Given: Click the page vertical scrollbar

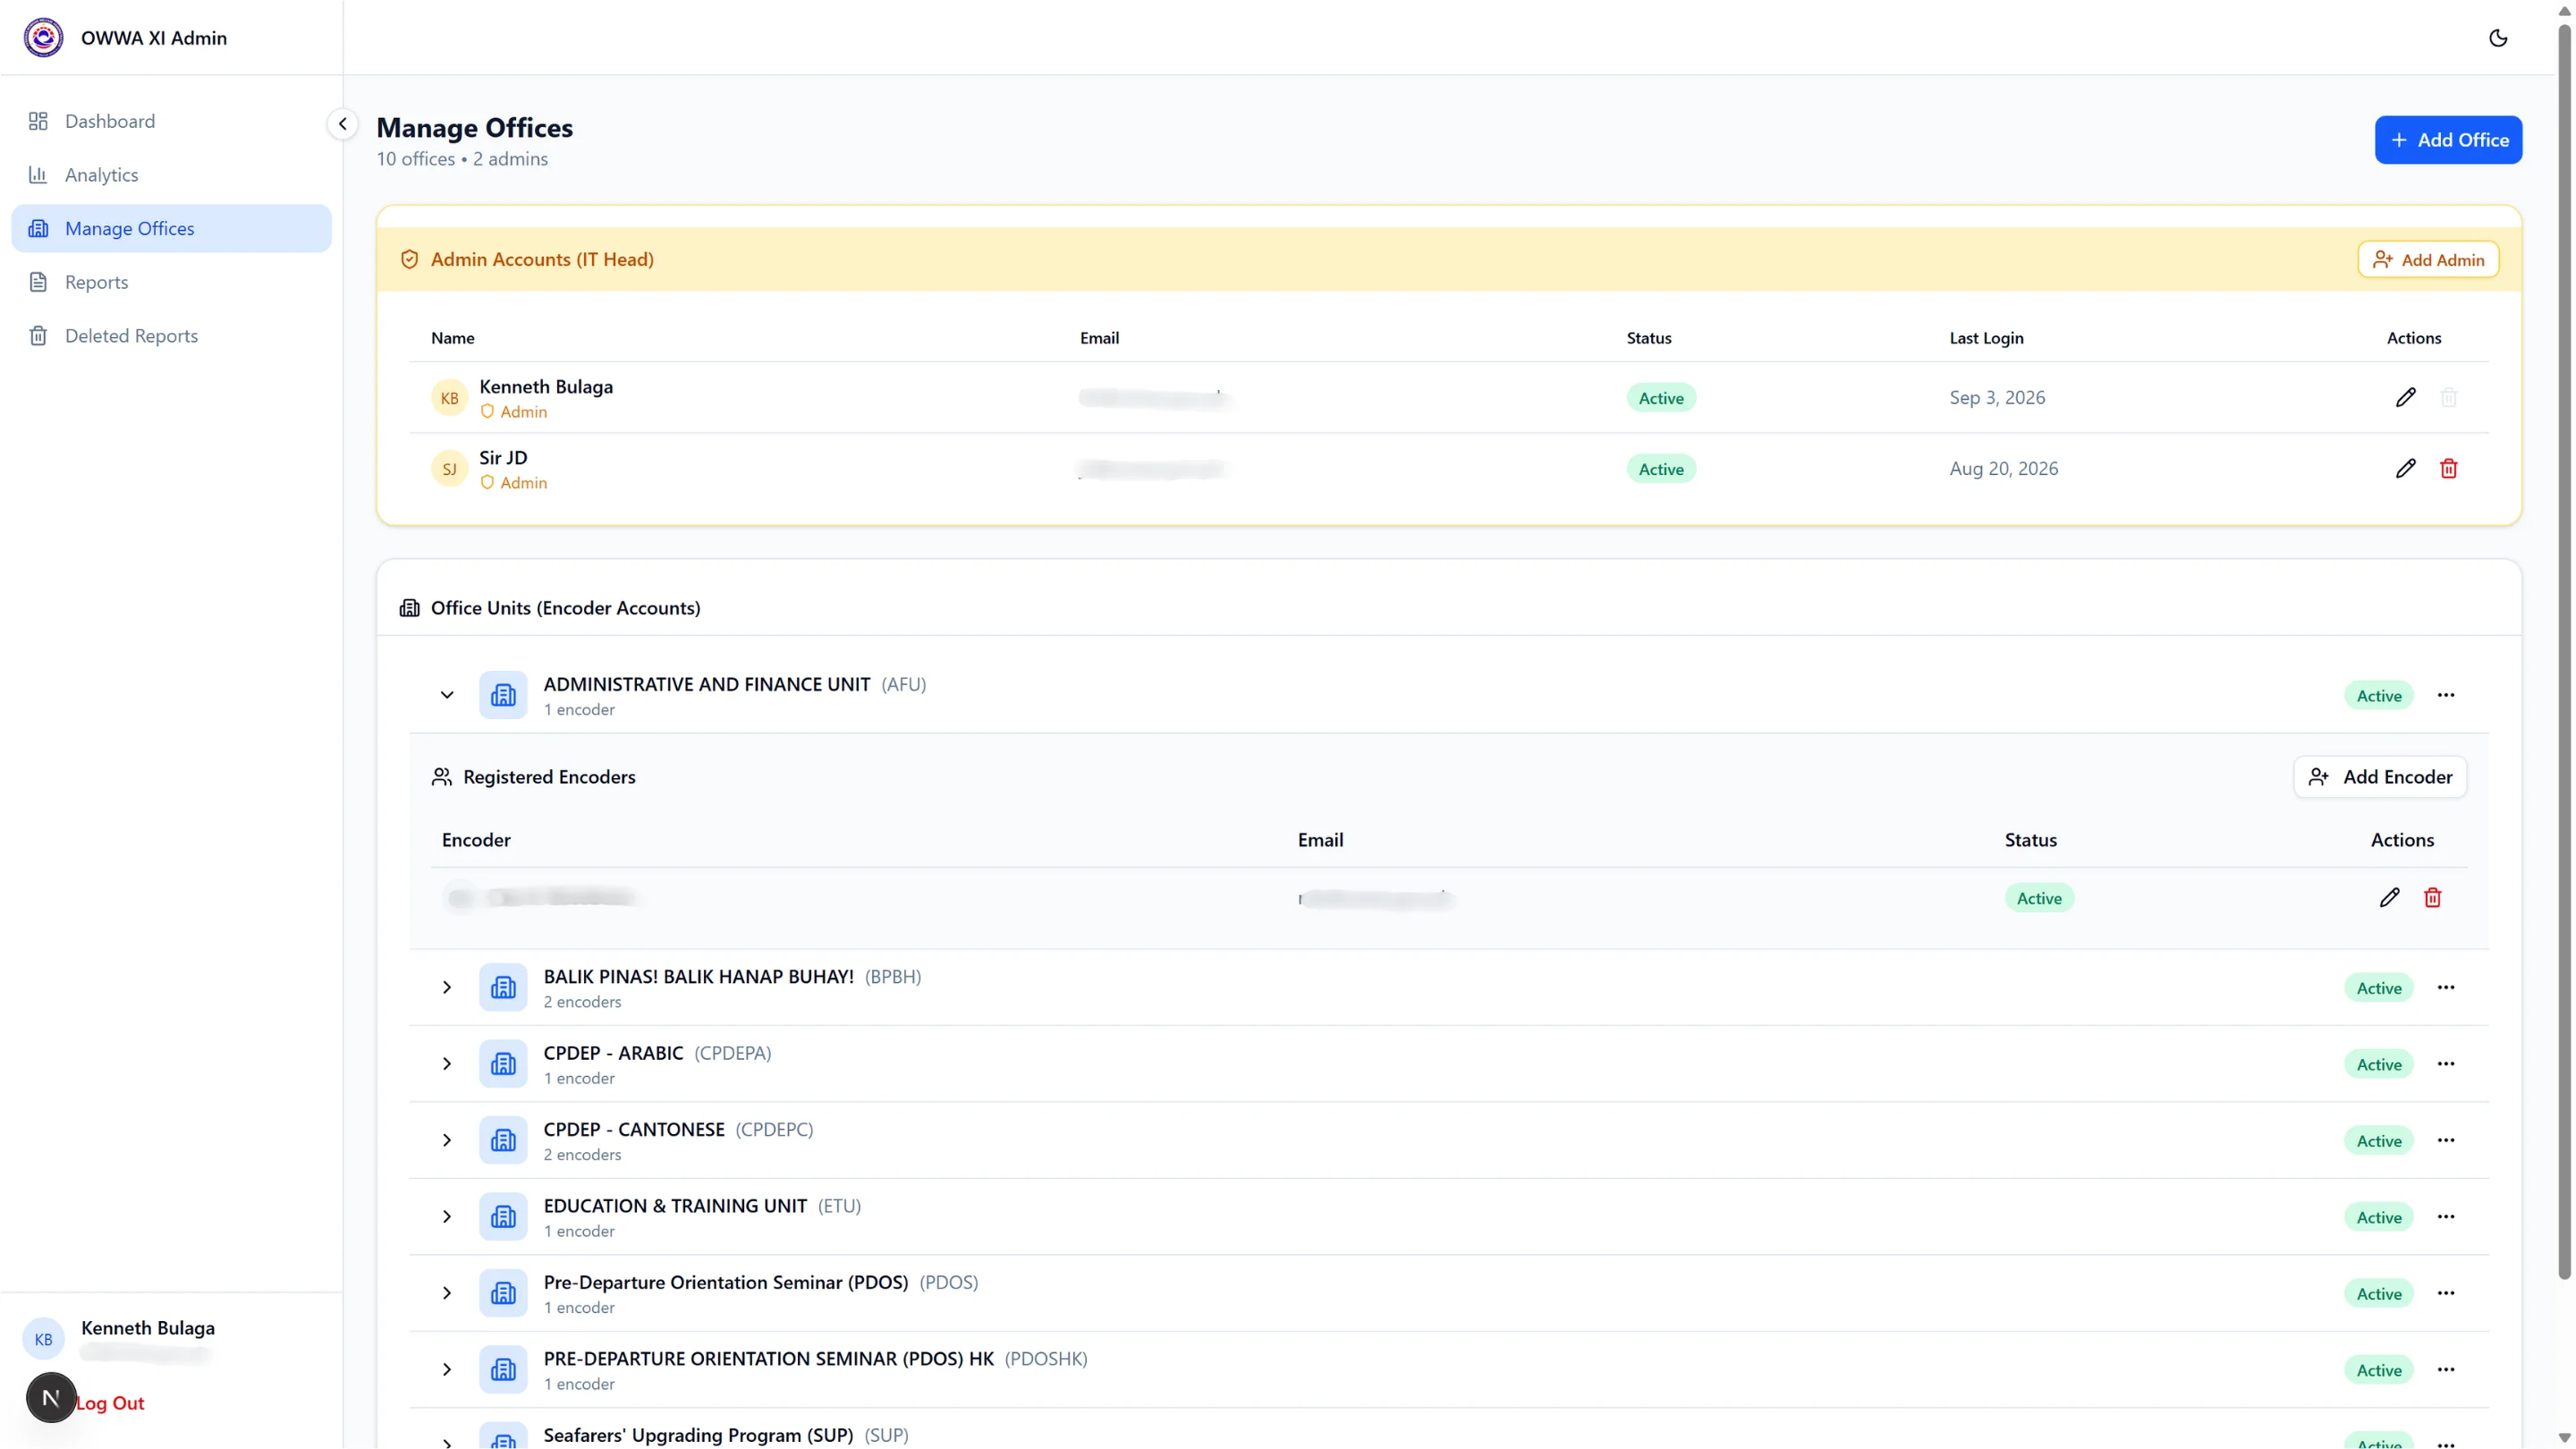Looking at the screenshot, I should point(2565,650).
